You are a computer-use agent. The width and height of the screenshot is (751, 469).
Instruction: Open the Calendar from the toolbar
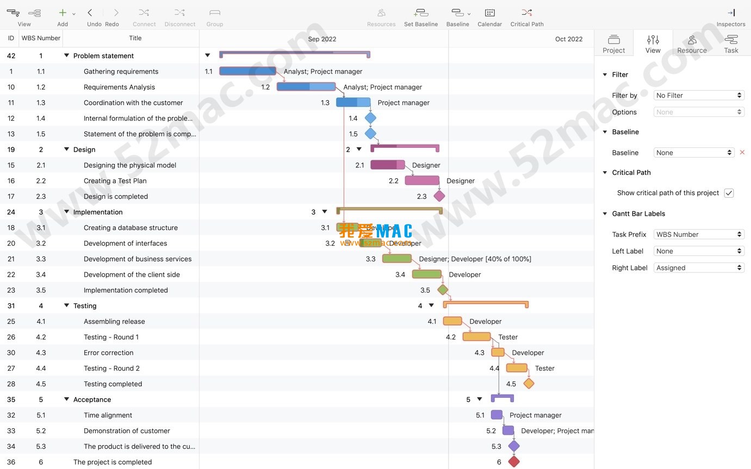click(489, 13)
